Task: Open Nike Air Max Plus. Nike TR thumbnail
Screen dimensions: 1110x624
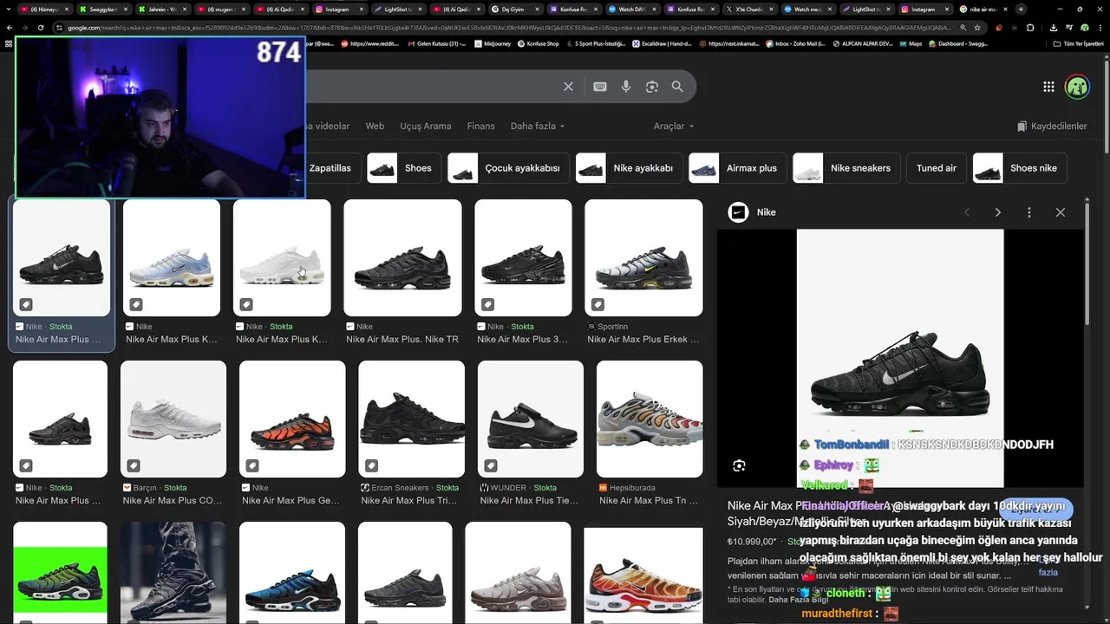Action: click(402, 257)
